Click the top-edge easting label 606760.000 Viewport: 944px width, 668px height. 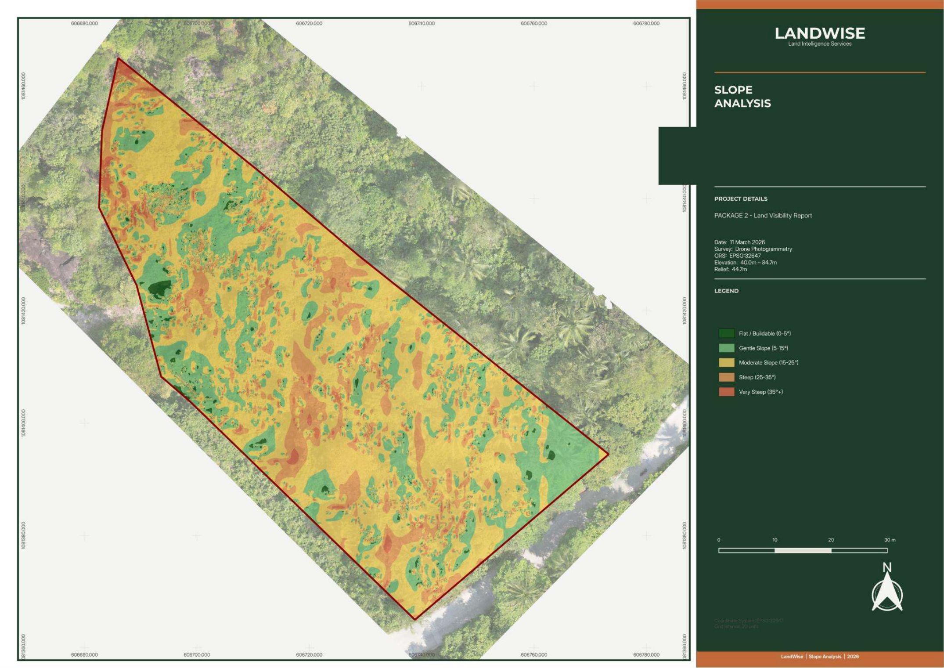tap(534, 23)
